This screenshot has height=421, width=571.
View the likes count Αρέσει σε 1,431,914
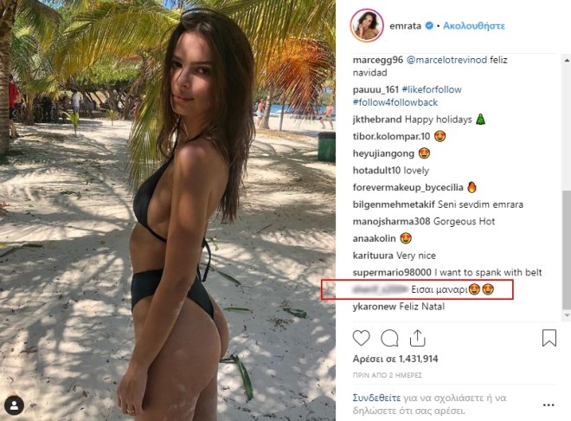[395, 359]
